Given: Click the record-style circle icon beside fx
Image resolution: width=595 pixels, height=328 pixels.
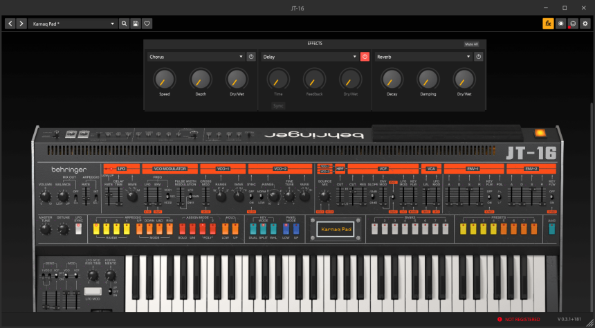Looking at the screenshot, I should click(x=560, y=24).
